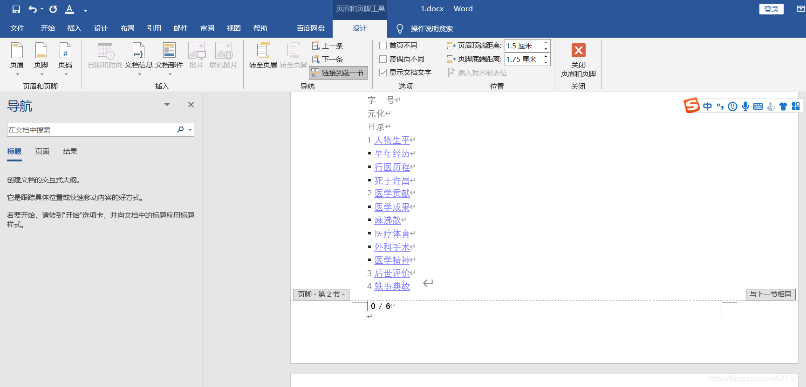This screenshot has width=806, height=387.
Task: Select the Headings (标题) navigation tab
Action: [x=14, y=152]
